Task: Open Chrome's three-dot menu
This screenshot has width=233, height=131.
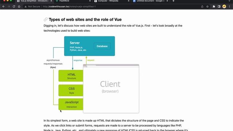Action: tap(229, 7)
